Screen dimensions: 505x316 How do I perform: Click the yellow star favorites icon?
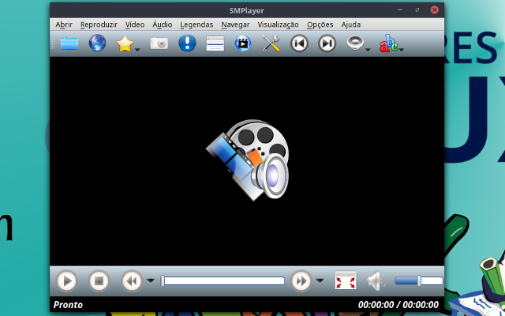125,43
